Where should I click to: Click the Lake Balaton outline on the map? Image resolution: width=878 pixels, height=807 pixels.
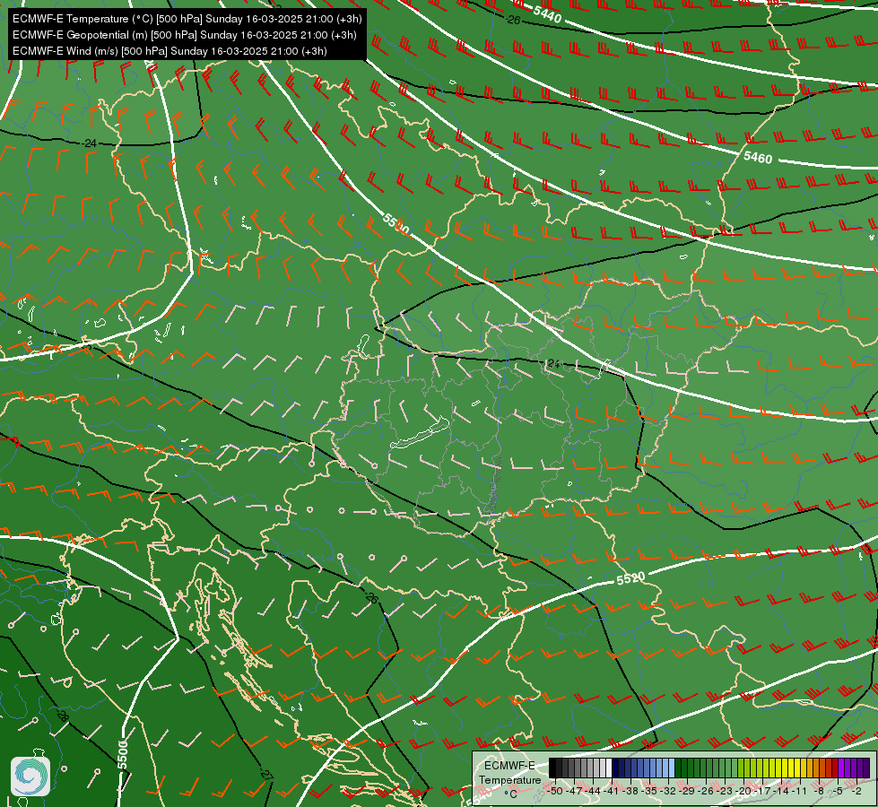coord(420,432)
